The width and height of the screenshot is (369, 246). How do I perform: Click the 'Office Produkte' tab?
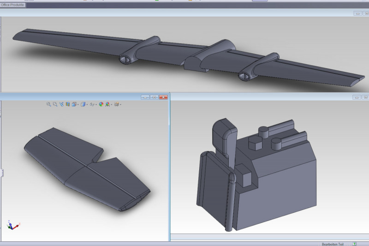click(x=12, y=5)
